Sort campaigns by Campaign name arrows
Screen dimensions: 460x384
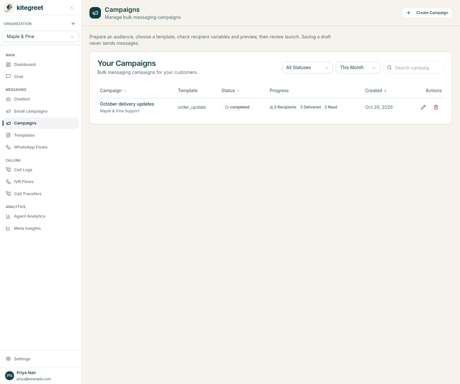(125, 91)
